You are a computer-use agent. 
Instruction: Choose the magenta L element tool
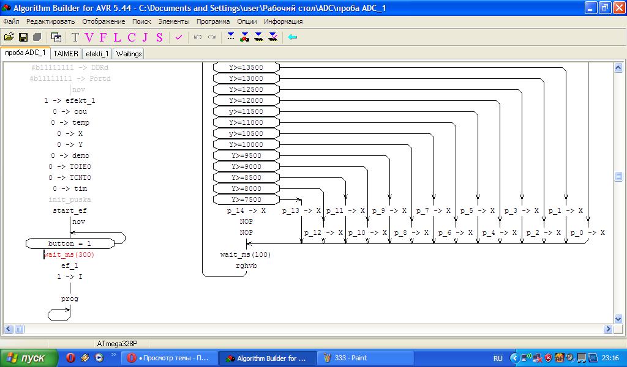pos(117,37)
